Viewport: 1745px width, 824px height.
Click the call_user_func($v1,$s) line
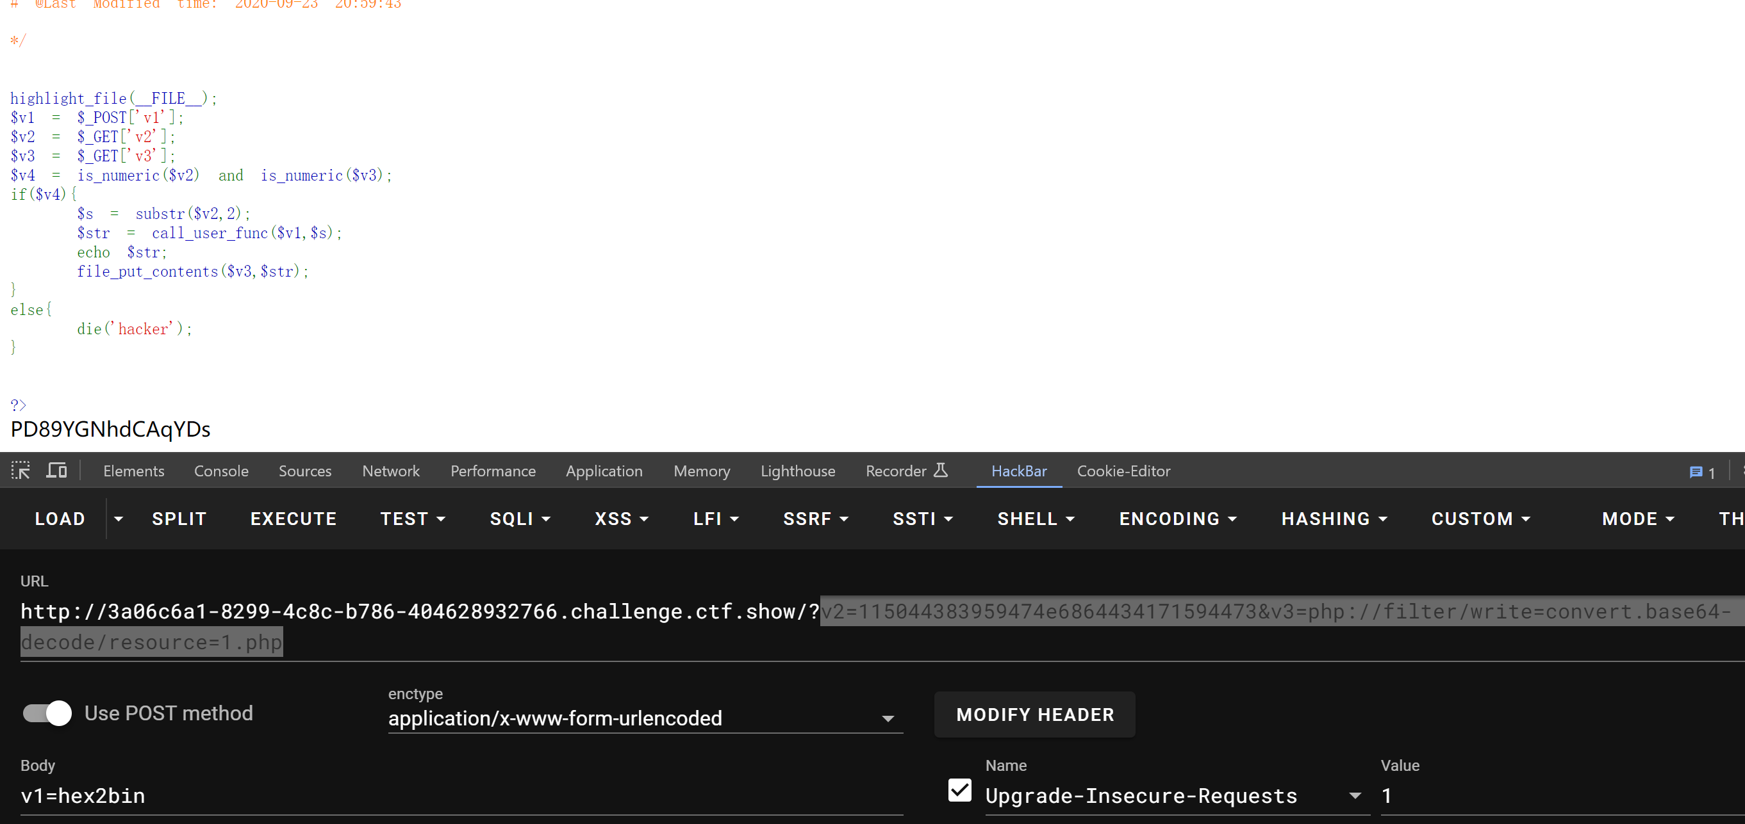click(210, 232)
